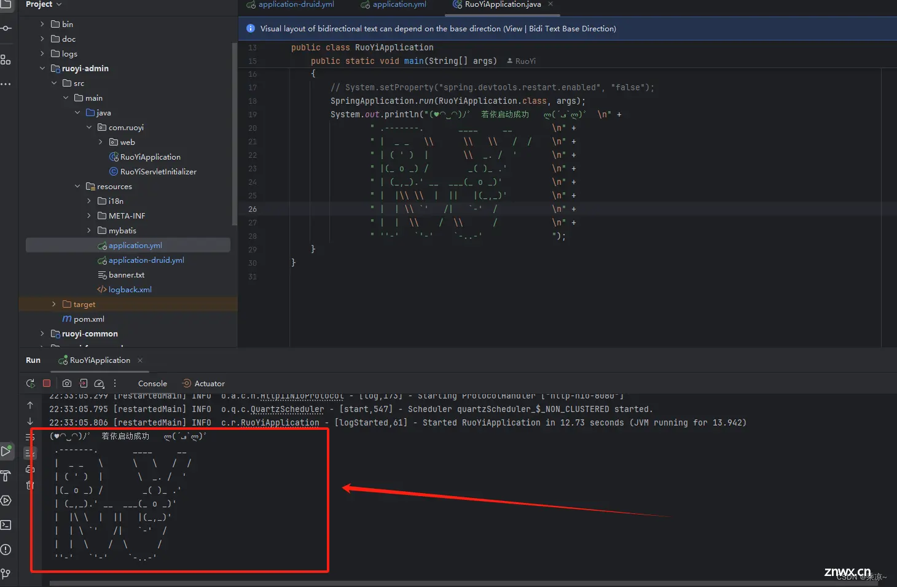The width and height of the screenshot is (897, 587).
Task: Collapse the ruoyi-admin module
Action: click(42, 68)
